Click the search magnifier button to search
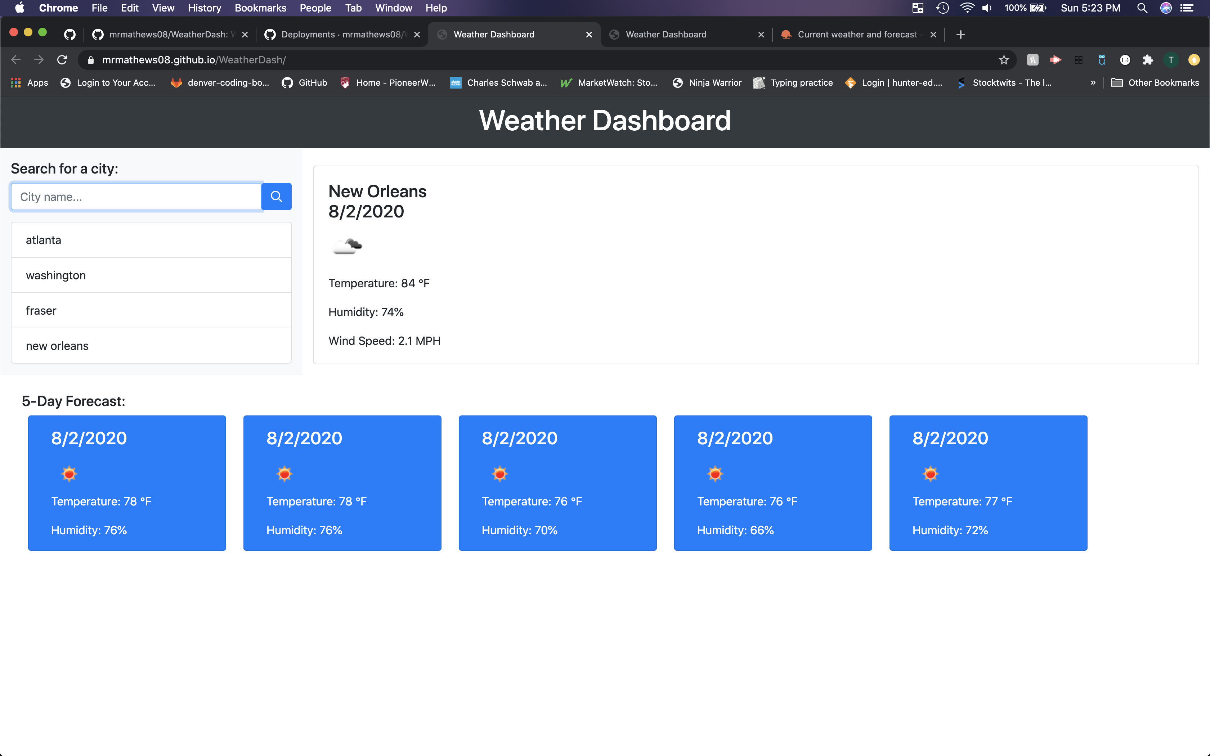The height and width of the screenshot is (756, 1210). click(276, 196)
